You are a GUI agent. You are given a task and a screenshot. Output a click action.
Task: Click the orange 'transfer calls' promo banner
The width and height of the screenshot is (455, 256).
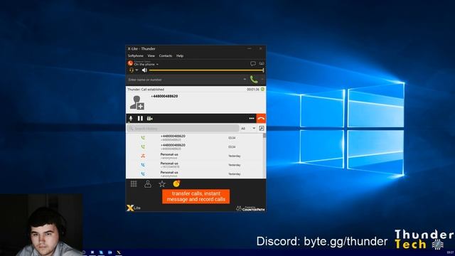coord(196,196)
